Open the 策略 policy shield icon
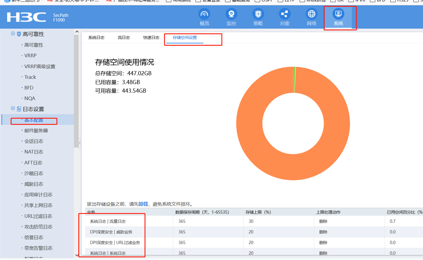This screenshot has width=423, height=260. pos(258,14)
